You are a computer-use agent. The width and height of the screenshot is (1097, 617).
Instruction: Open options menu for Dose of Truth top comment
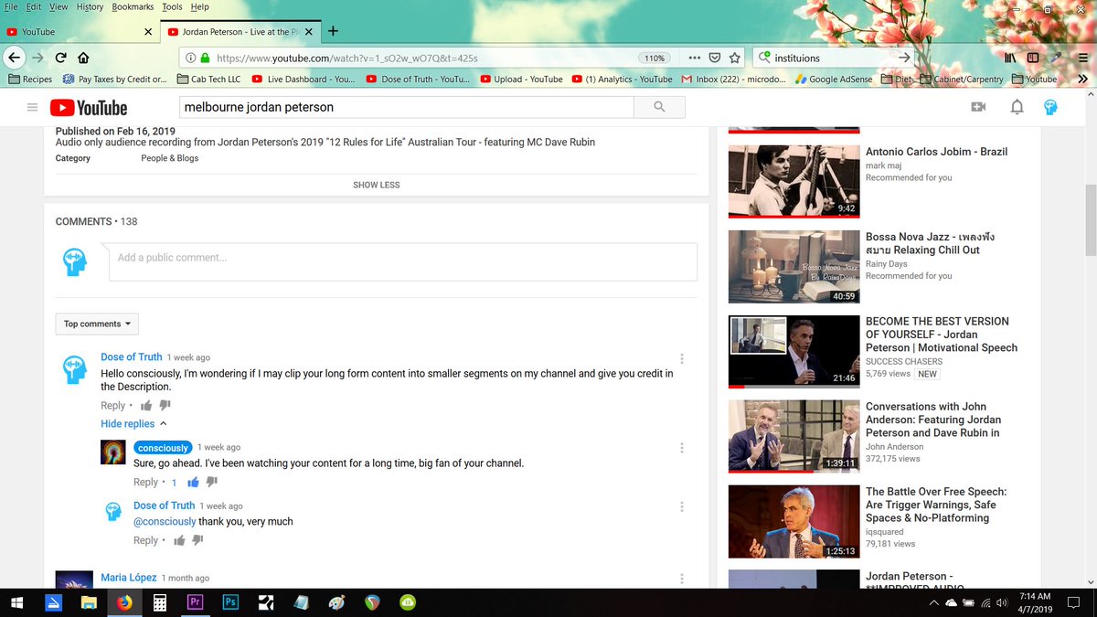pos(682,359)
